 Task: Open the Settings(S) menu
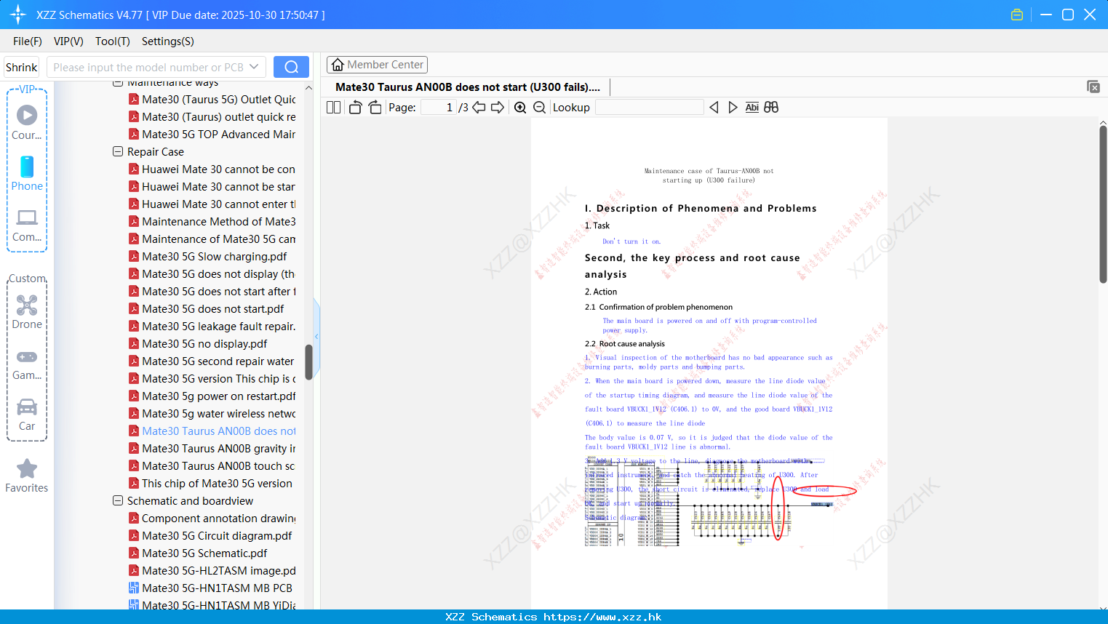click(x=168, y=41)
